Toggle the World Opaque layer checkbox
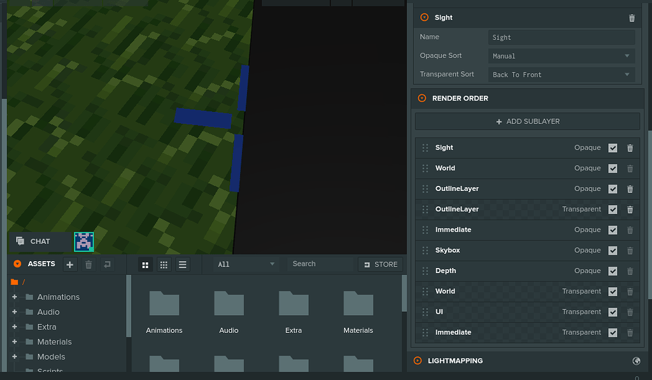The image size is (652, 380). click(613, 168)
